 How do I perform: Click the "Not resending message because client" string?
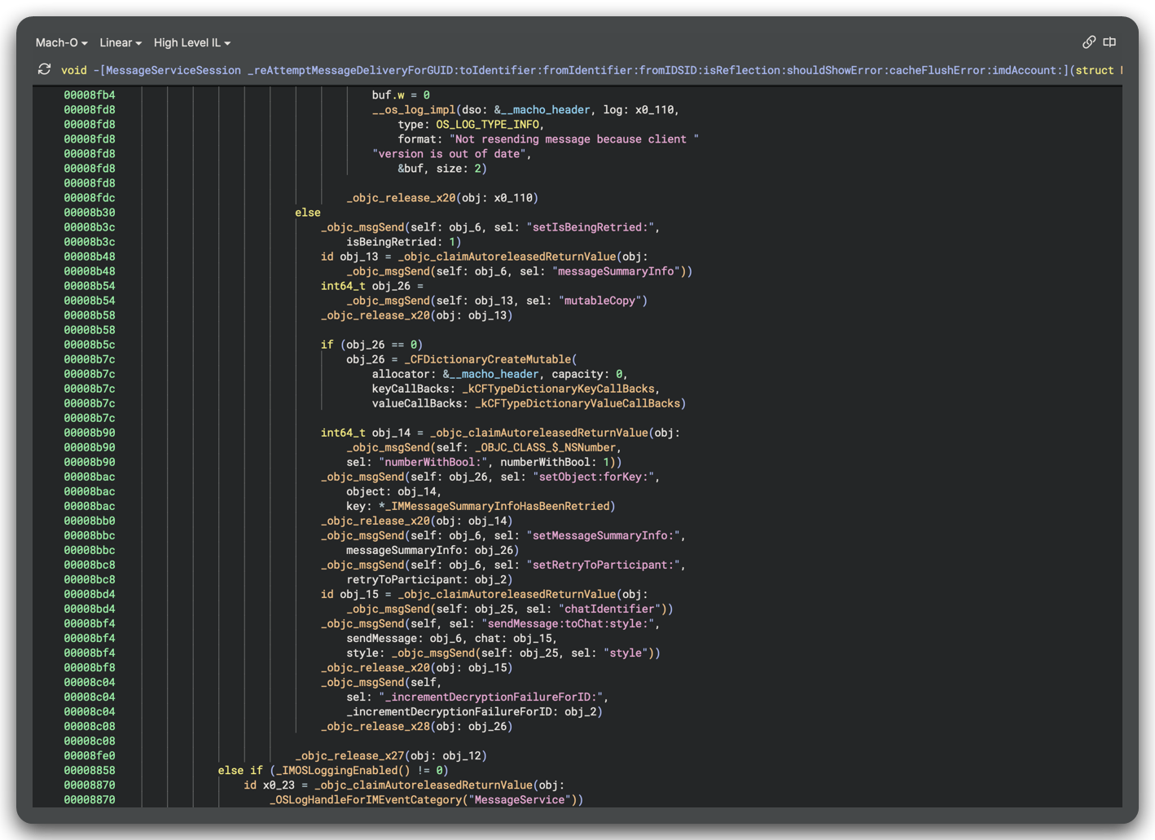[x=574, y=139]
